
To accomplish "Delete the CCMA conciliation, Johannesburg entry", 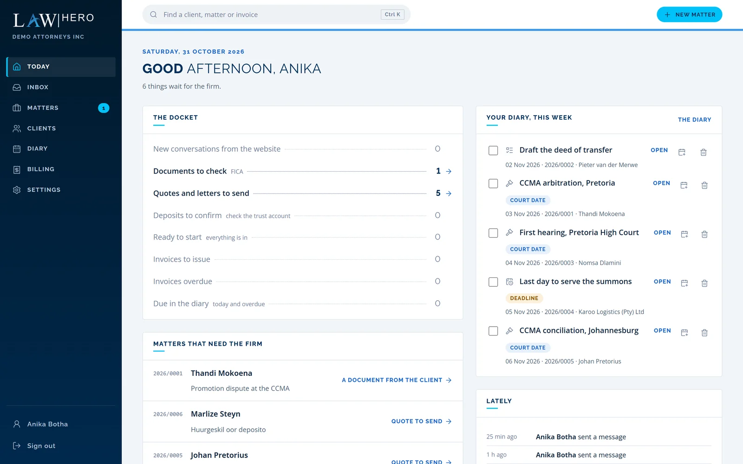I will (x=704, y=333).
